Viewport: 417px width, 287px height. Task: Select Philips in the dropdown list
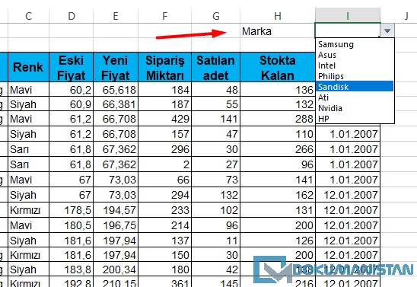pyautogui.click(x=355, y=76)
